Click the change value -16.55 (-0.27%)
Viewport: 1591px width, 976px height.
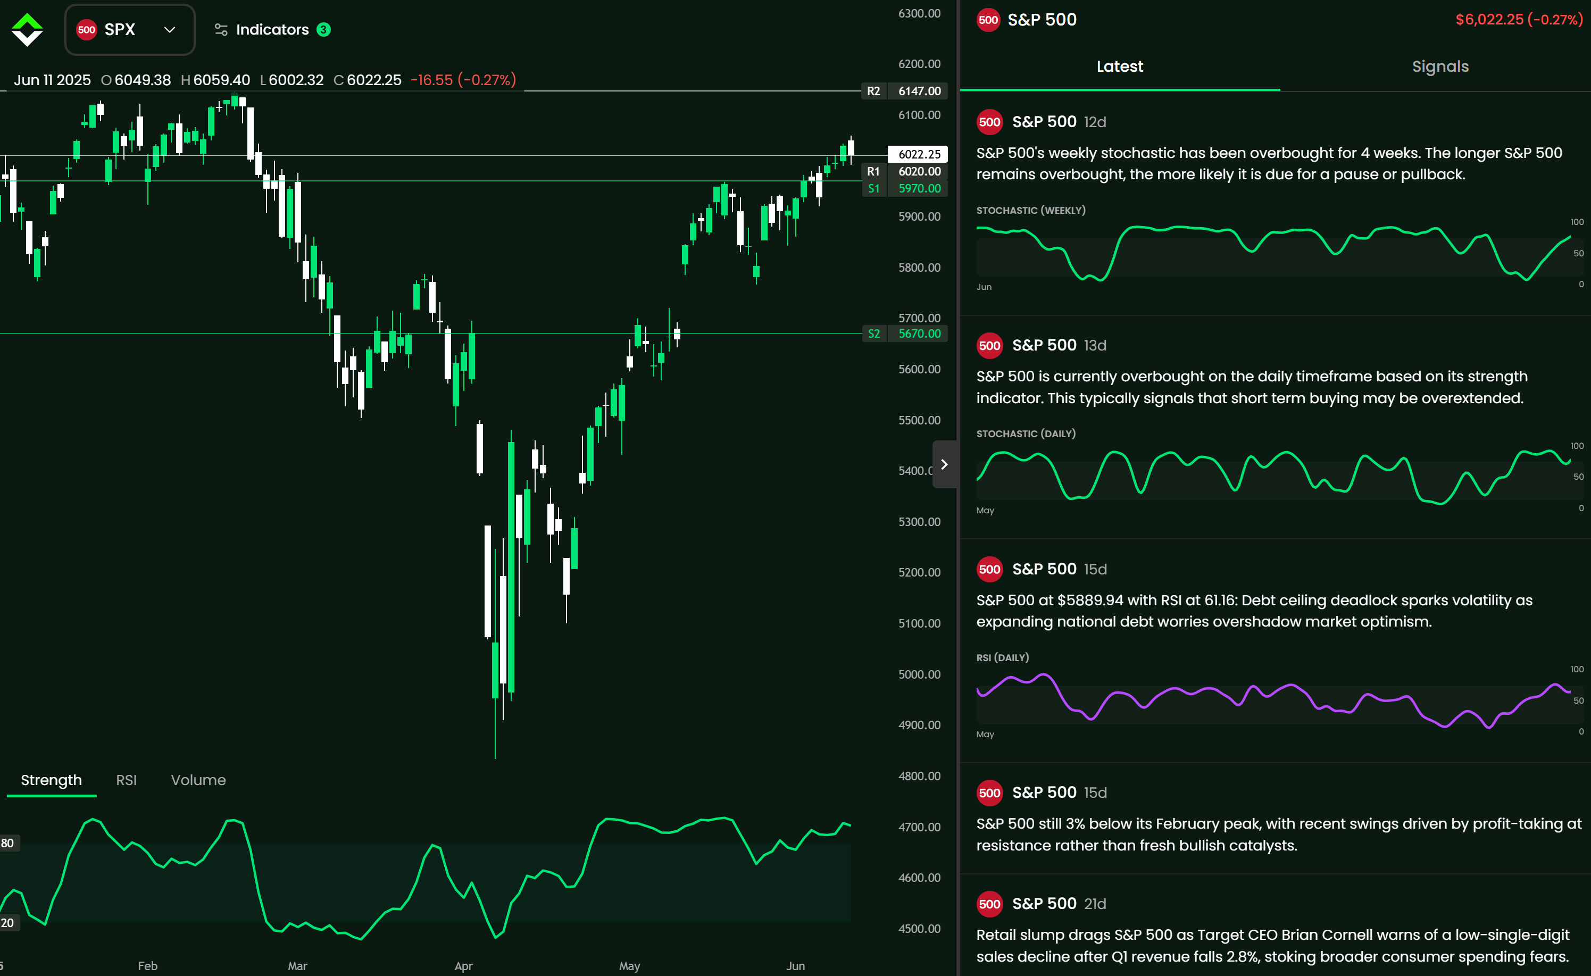click(463, 80)
